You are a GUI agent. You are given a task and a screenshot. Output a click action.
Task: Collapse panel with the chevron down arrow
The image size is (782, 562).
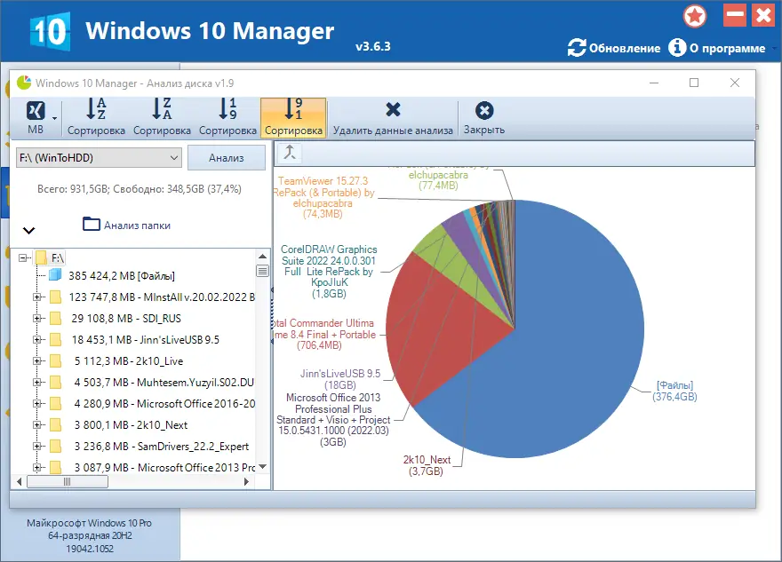(29, 230)
